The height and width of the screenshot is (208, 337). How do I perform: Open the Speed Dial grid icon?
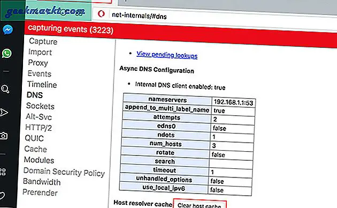click(3, 172)
